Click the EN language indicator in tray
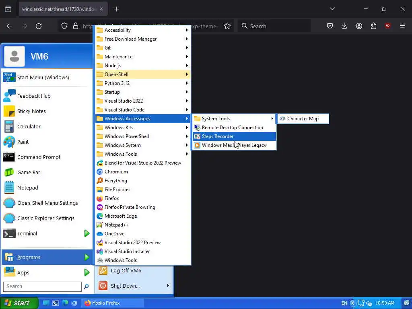This screenshot has height=309, width=412. (x=344, y=303)
